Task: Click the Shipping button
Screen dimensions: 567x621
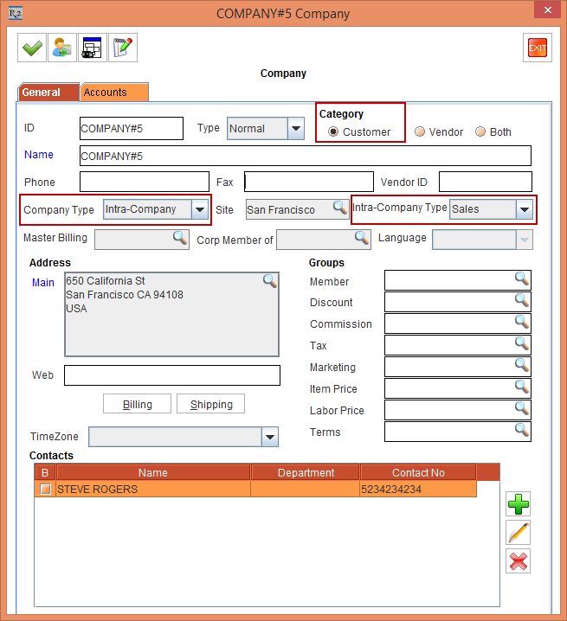Action: 211,404
